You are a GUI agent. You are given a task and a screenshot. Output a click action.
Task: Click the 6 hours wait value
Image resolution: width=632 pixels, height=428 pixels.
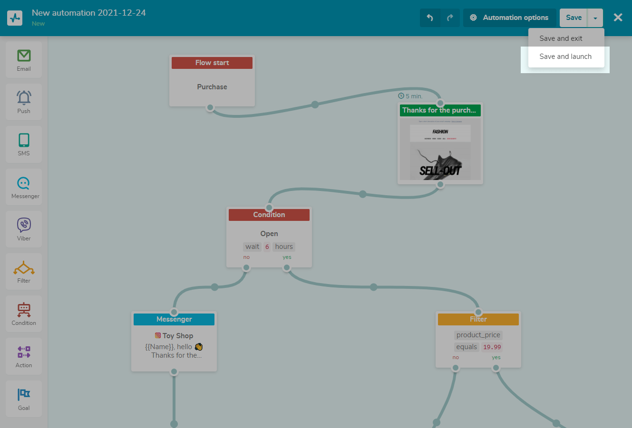(x=267, y=247)
